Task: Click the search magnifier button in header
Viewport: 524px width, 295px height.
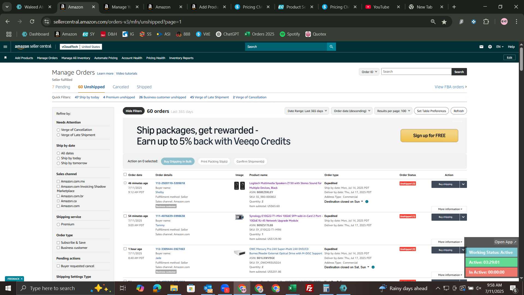Action: tap(331, 47)
